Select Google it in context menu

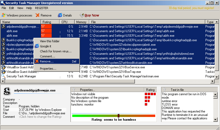(57, 46)
